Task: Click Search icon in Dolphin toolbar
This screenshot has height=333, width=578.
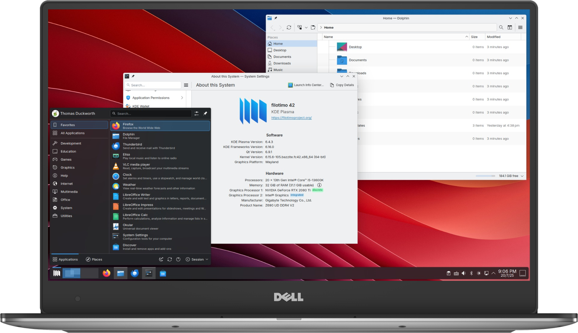Action: (x=501, y=27)
